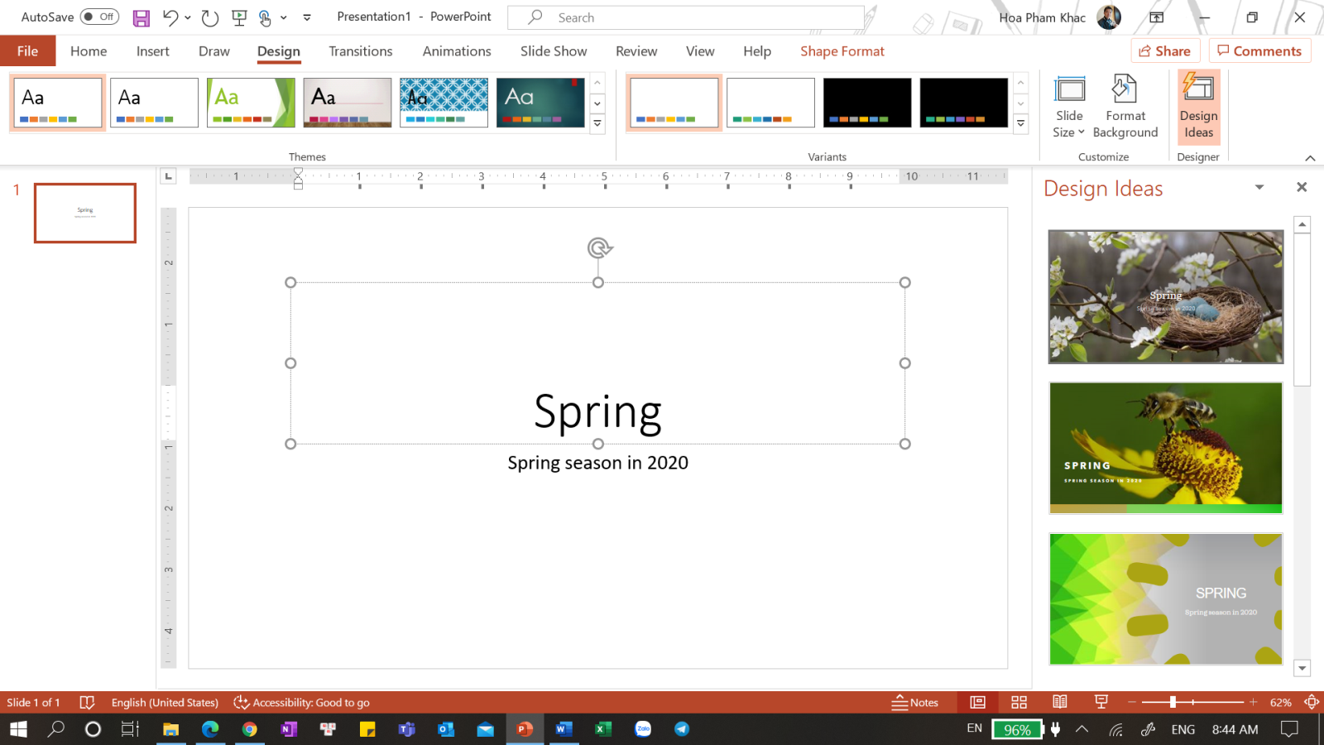Click Design Ideas in the ribbon
1324x745 pixels.
point(1197,106)
